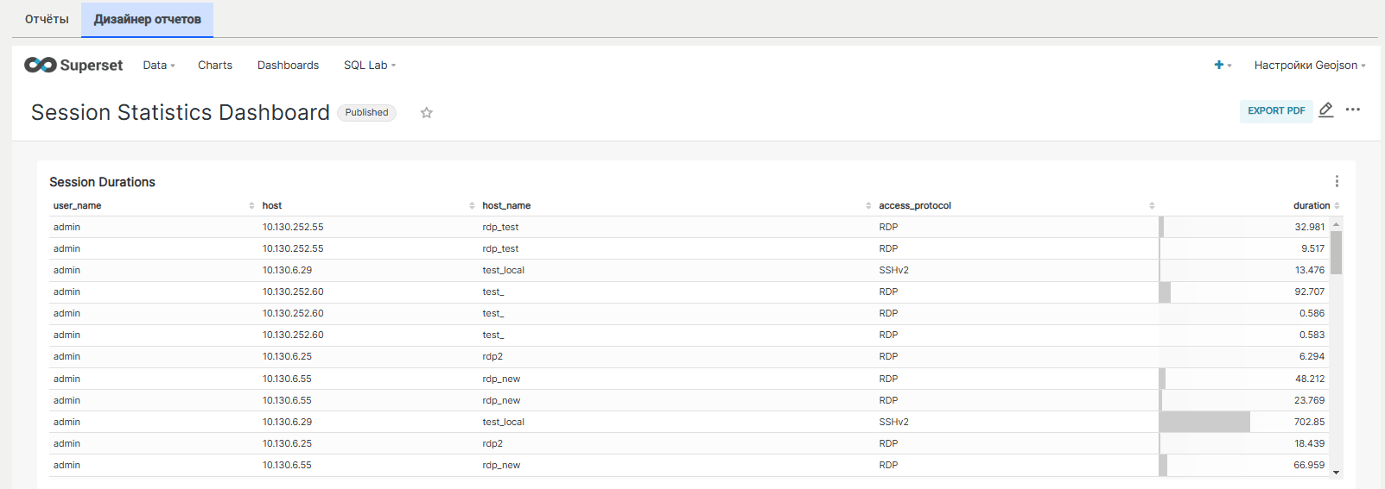Screen dimensions: 1385x489
Task: Click test_local host_name in 13.476 row
Action: click(x=503, y=270)
